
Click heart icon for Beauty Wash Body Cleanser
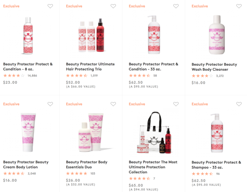tap(239, 6)
